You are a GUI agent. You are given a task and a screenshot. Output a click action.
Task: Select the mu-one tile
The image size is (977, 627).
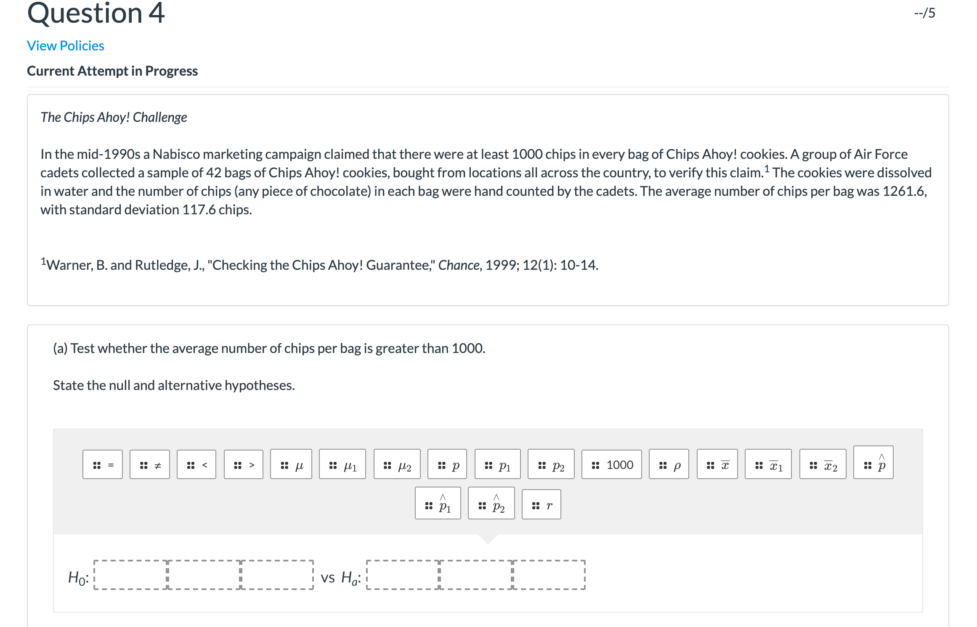coord(342,464)
